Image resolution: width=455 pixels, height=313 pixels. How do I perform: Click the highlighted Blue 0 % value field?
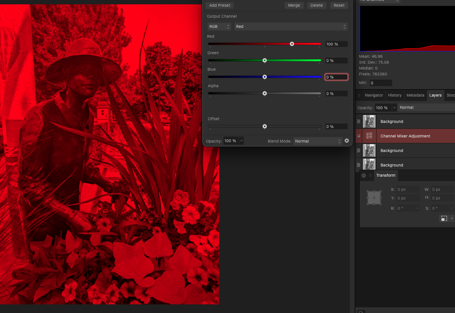coord(336,77)
